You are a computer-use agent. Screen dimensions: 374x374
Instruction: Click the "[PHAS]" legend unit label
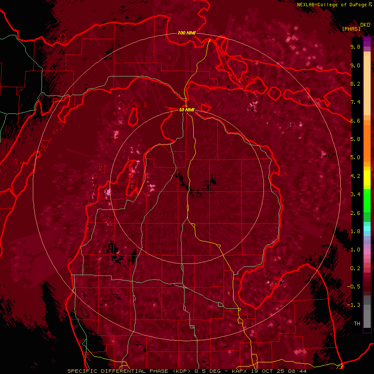coord(351,29)
